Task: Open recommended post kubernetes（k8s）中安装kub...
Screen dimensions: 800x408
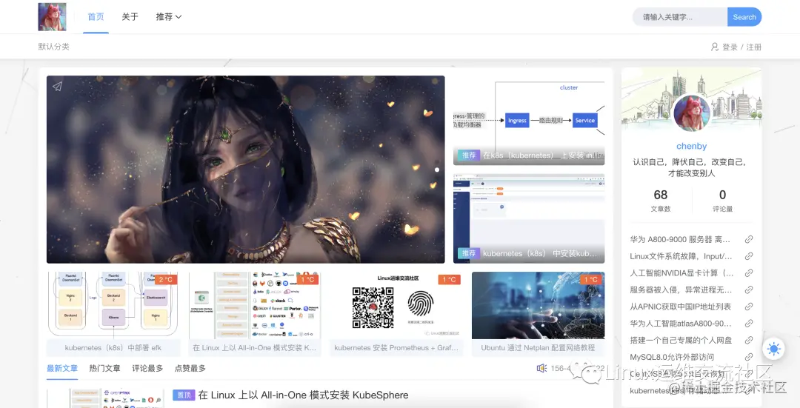Action: [x=529, y=218]
